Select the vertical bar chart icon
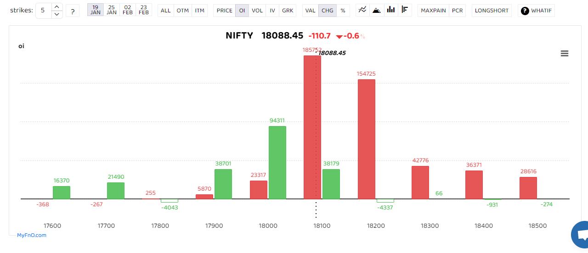This screenshot has height=253, width=588. (x=391, y=10)
